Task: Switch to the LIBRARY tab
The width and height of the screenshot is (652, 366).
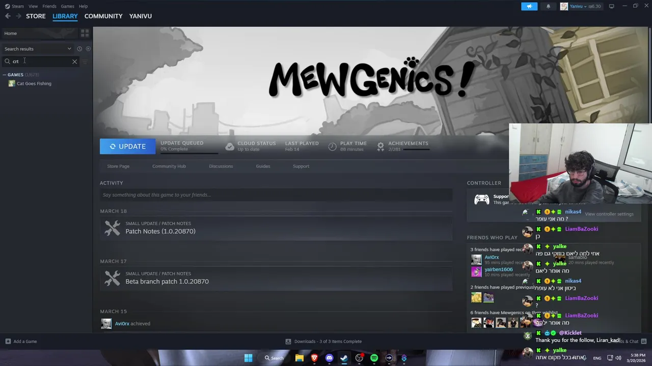Action: [x=65, y=16]
